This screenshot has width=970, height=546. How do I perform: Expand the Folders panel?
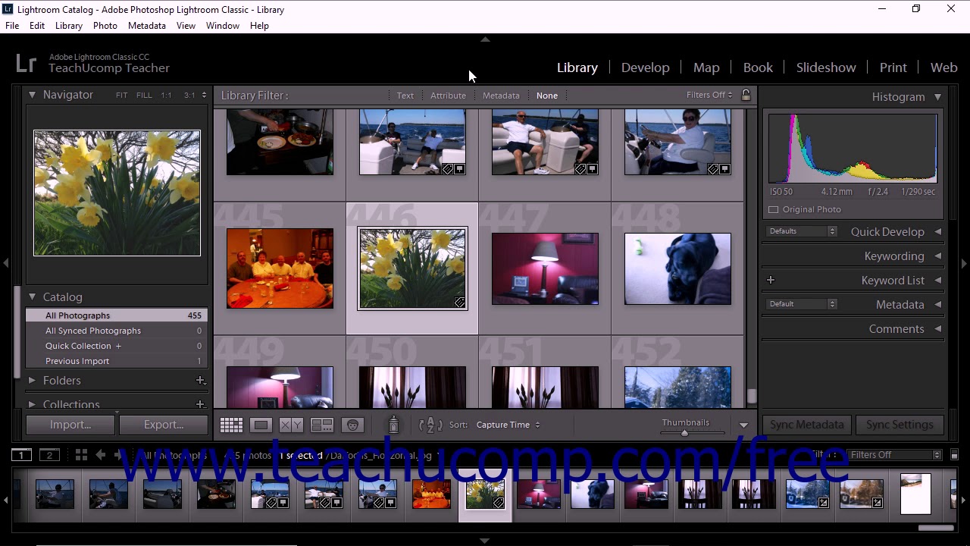[32, 380]
